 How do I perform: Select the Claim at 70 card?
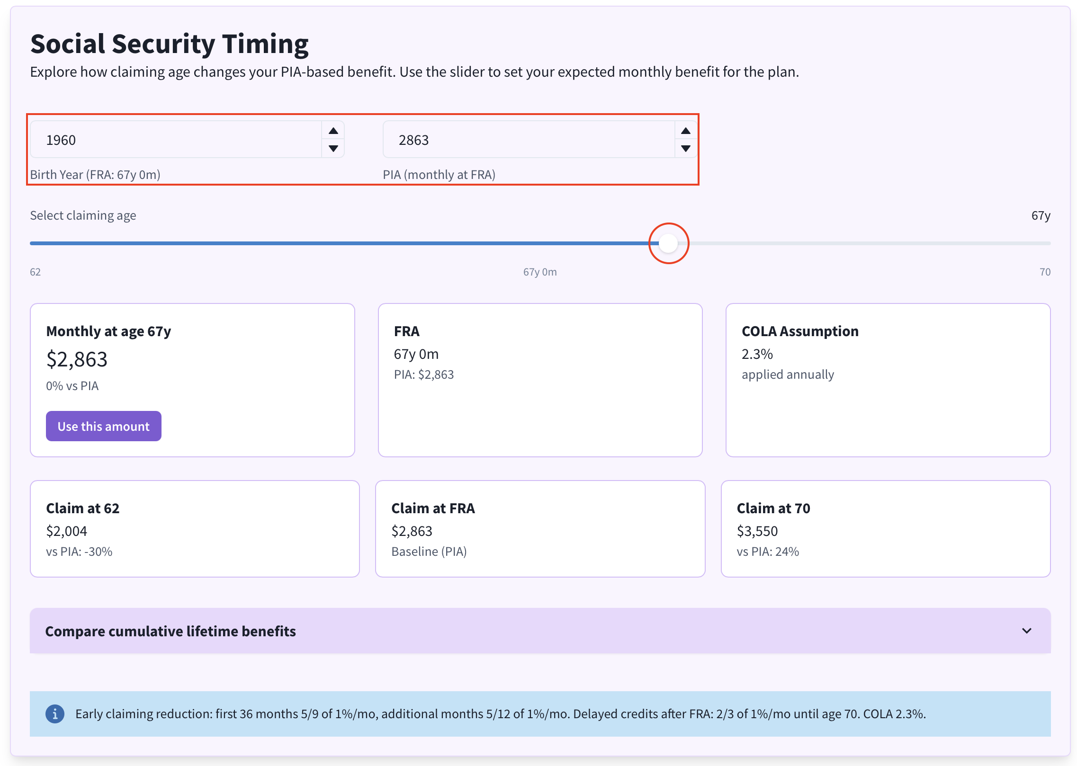point(886,529)
